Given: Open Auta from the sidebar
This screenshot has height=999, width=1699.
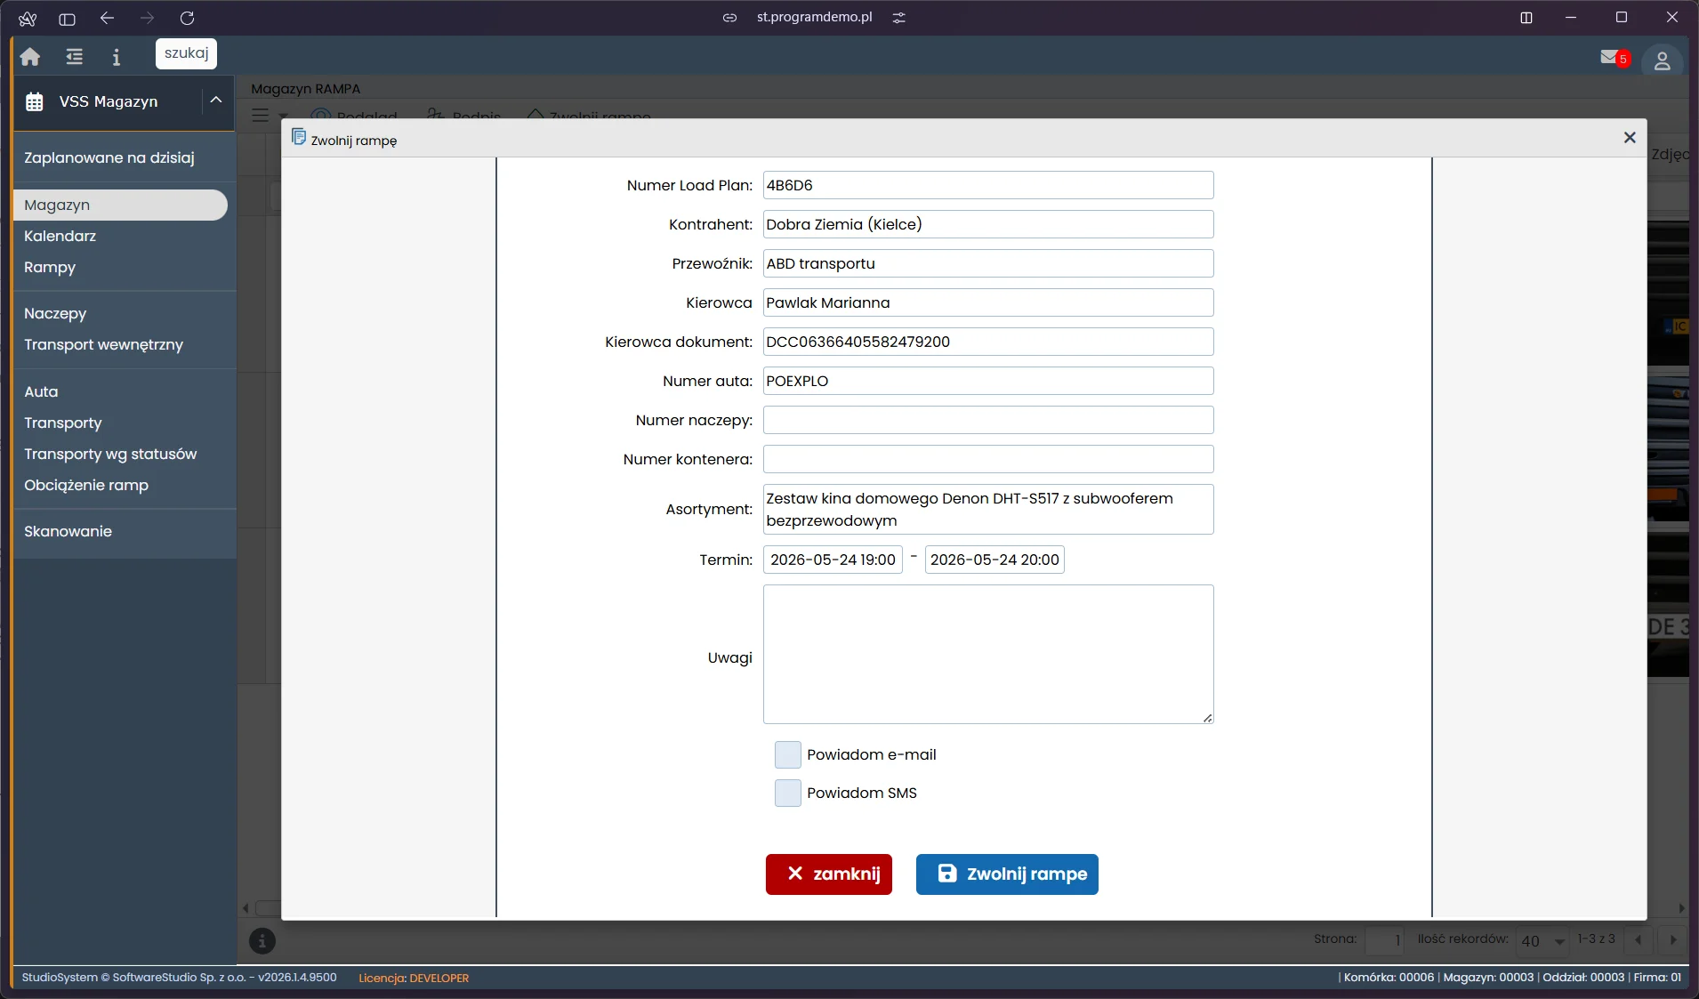Looking at the screenshot, I should click(x=41, y=391).
